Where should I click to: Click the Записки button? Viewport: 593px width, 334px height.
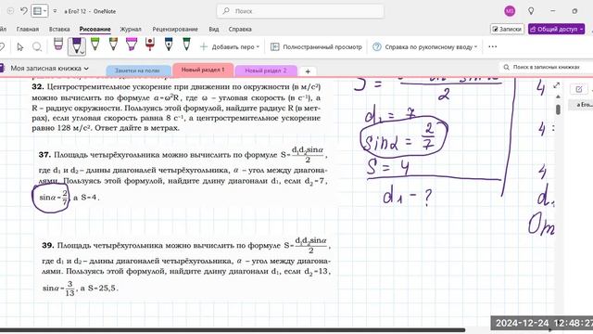507,29
